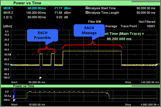The image size is (161, 107).
Task: Click the Filter BW Not Filtered setting
Action: coord(147,22)
